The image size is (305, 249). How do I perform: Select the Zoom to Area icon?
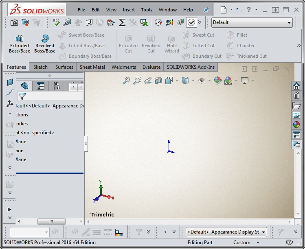click(x=137, y=81)
